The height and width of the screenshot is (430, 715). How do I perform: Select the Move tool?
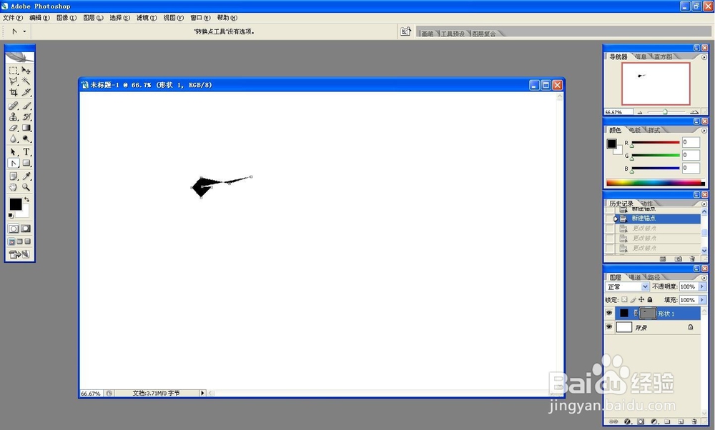26,71
